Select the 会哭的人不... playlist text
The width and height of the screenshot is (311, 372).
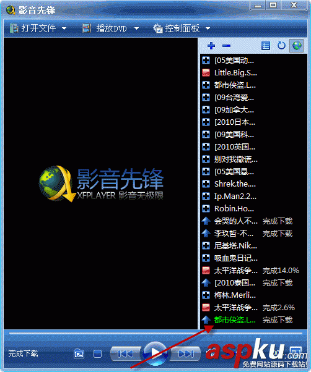[235, 221]
